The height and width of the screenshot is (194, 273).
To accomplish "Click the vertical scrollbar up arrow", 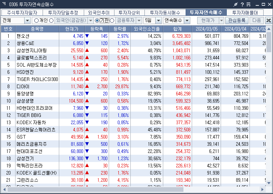I will coord(269,29).
